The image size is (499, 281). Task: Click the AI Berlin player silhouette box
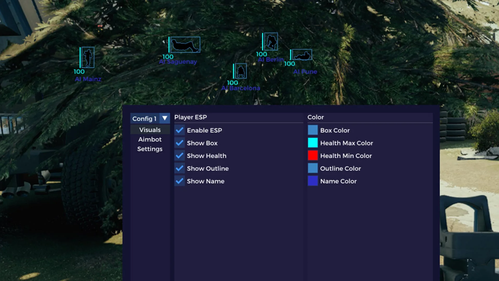click(271, 41)
